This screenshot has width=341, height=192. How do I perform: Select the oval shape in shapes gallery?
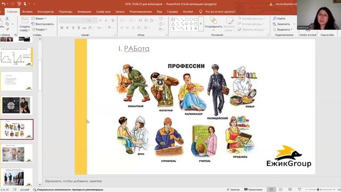tap(191, 19)
